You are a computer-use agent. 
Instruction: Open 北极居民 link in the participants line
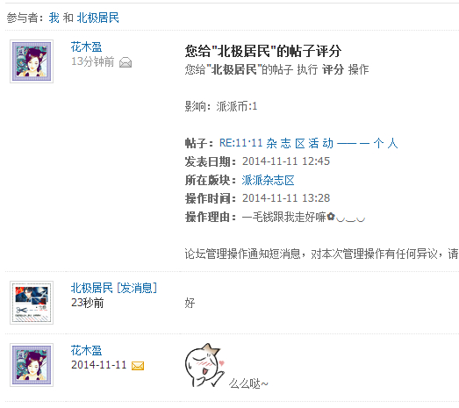pos(97,18)
